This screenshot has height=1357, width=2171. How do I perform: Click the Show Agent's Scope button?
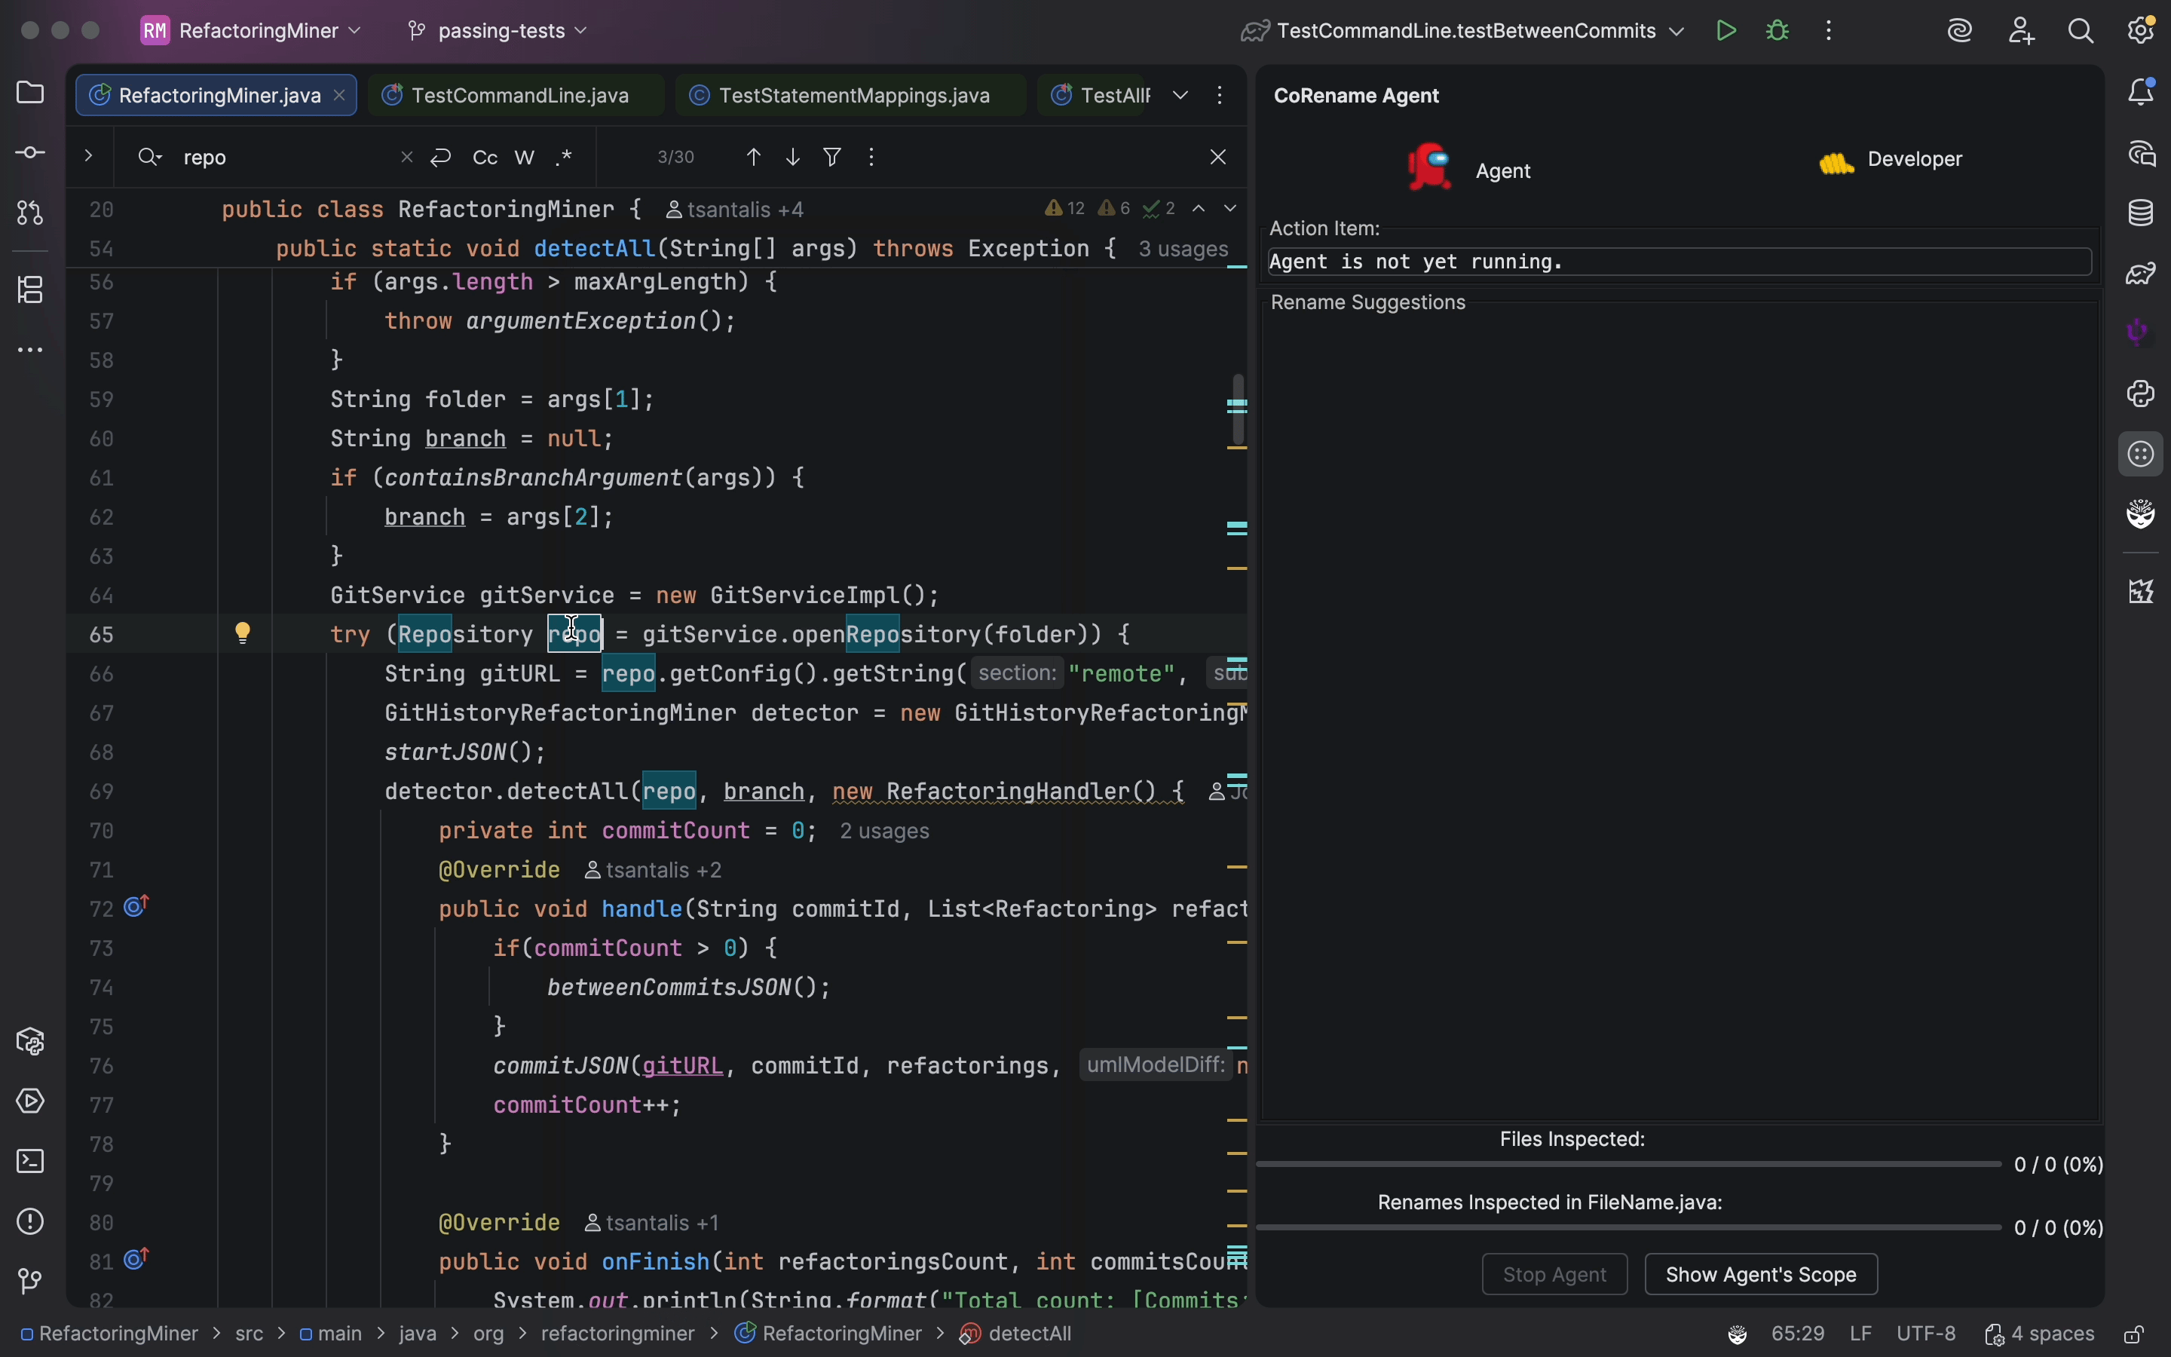[x=1760, y=1274]
